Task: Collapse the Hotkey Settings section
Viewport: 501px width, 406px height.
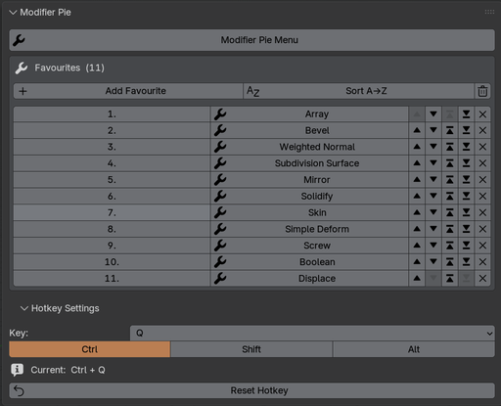Action: 24,308
